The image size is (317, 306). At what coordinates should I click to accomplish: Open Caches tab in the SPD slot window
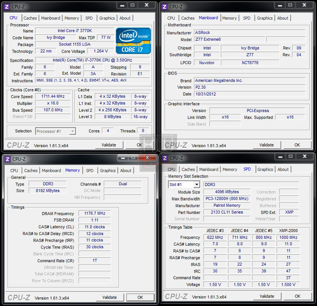point(188,169)
